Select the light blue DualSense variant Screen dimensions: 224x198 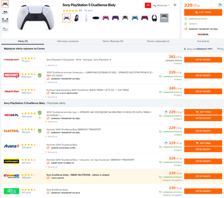tap(135, 18)
